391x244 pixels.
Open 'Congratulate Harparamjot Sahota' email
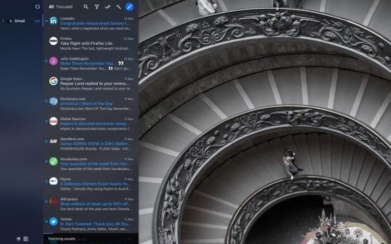[x=95, y=23]
